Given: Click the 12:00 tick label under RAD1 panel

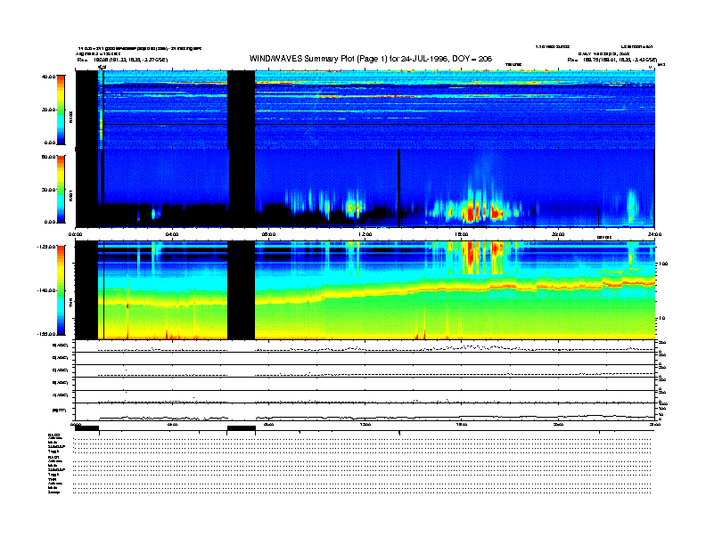Looking at the screenshot, I should pyautogui.click(x=365, y=234).
